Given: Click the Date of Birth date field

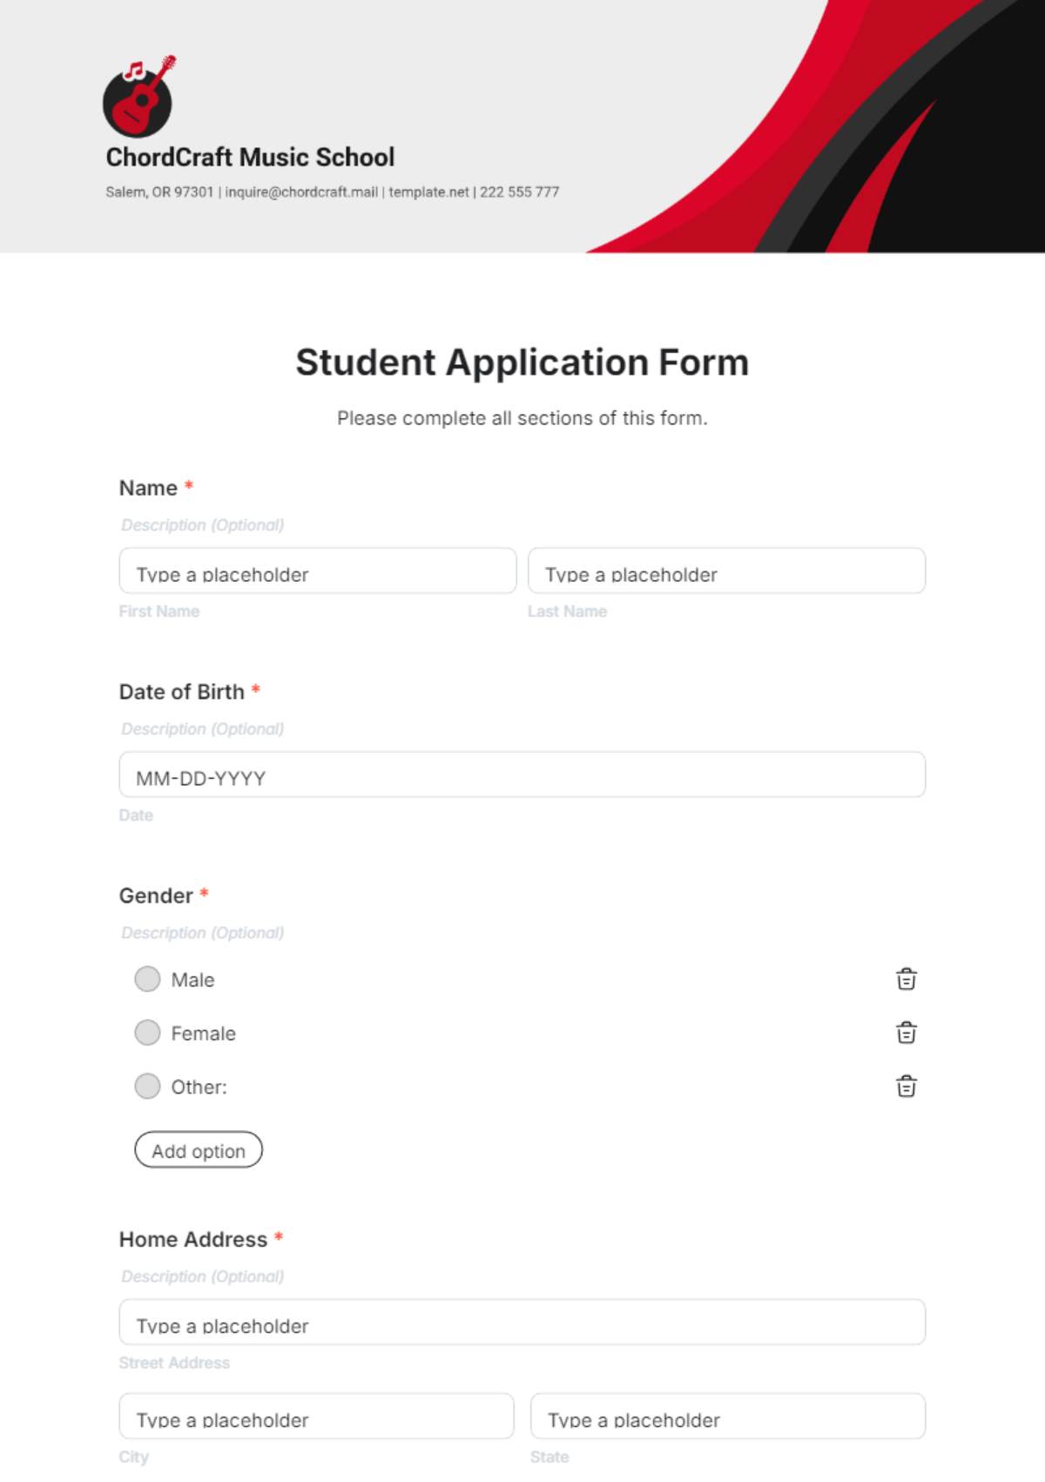Looking at the screenshot, I should [x=522, y=775].
